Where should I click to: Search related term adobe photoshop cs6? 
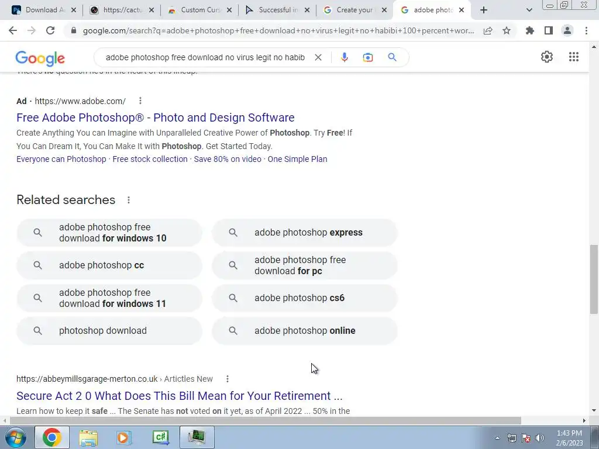[x=305, y=298]
